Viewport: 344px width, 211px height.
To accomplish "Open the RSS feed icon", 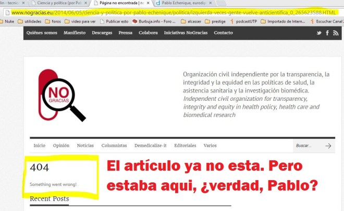I will tap(336, 33).
